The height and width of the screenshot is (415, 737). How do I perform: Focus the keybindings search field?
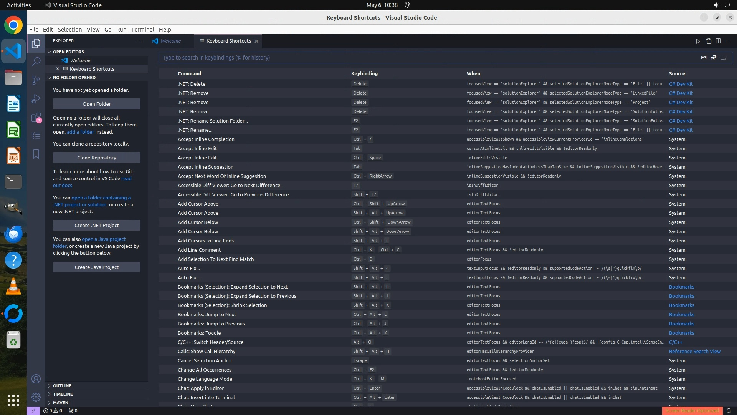(x=422, y=58)
